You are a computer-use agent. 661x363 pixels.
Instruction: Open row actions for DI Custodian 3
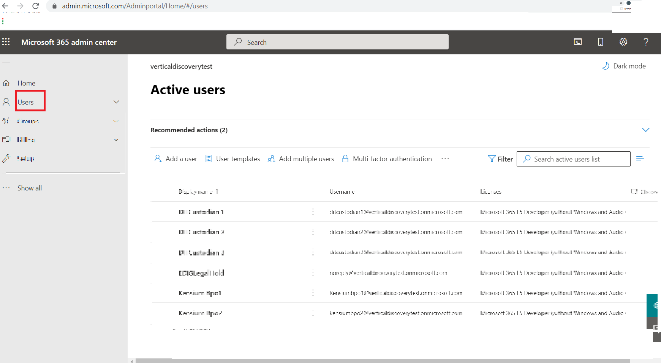tap(313, 252)
